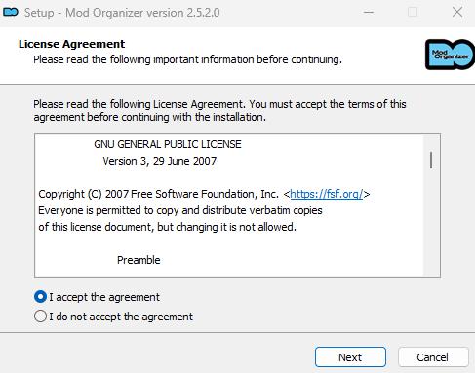The height and width of the screenshot is (373, 475).
Task: Open the https://fsf.org/ hyperlink
Action: pyautogui.click(x=327, y=194)
